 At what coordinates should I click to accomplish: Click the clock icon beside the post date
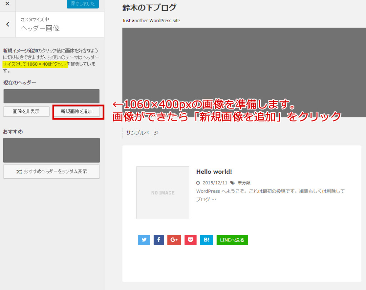pyautogui.click(x=198, y=183)
